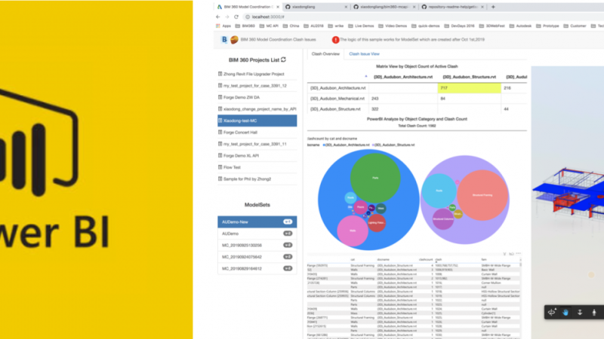This screenshot has width=604, height=339.
Task: Open the wrike bookmark folder
Action: click(336, 26)
